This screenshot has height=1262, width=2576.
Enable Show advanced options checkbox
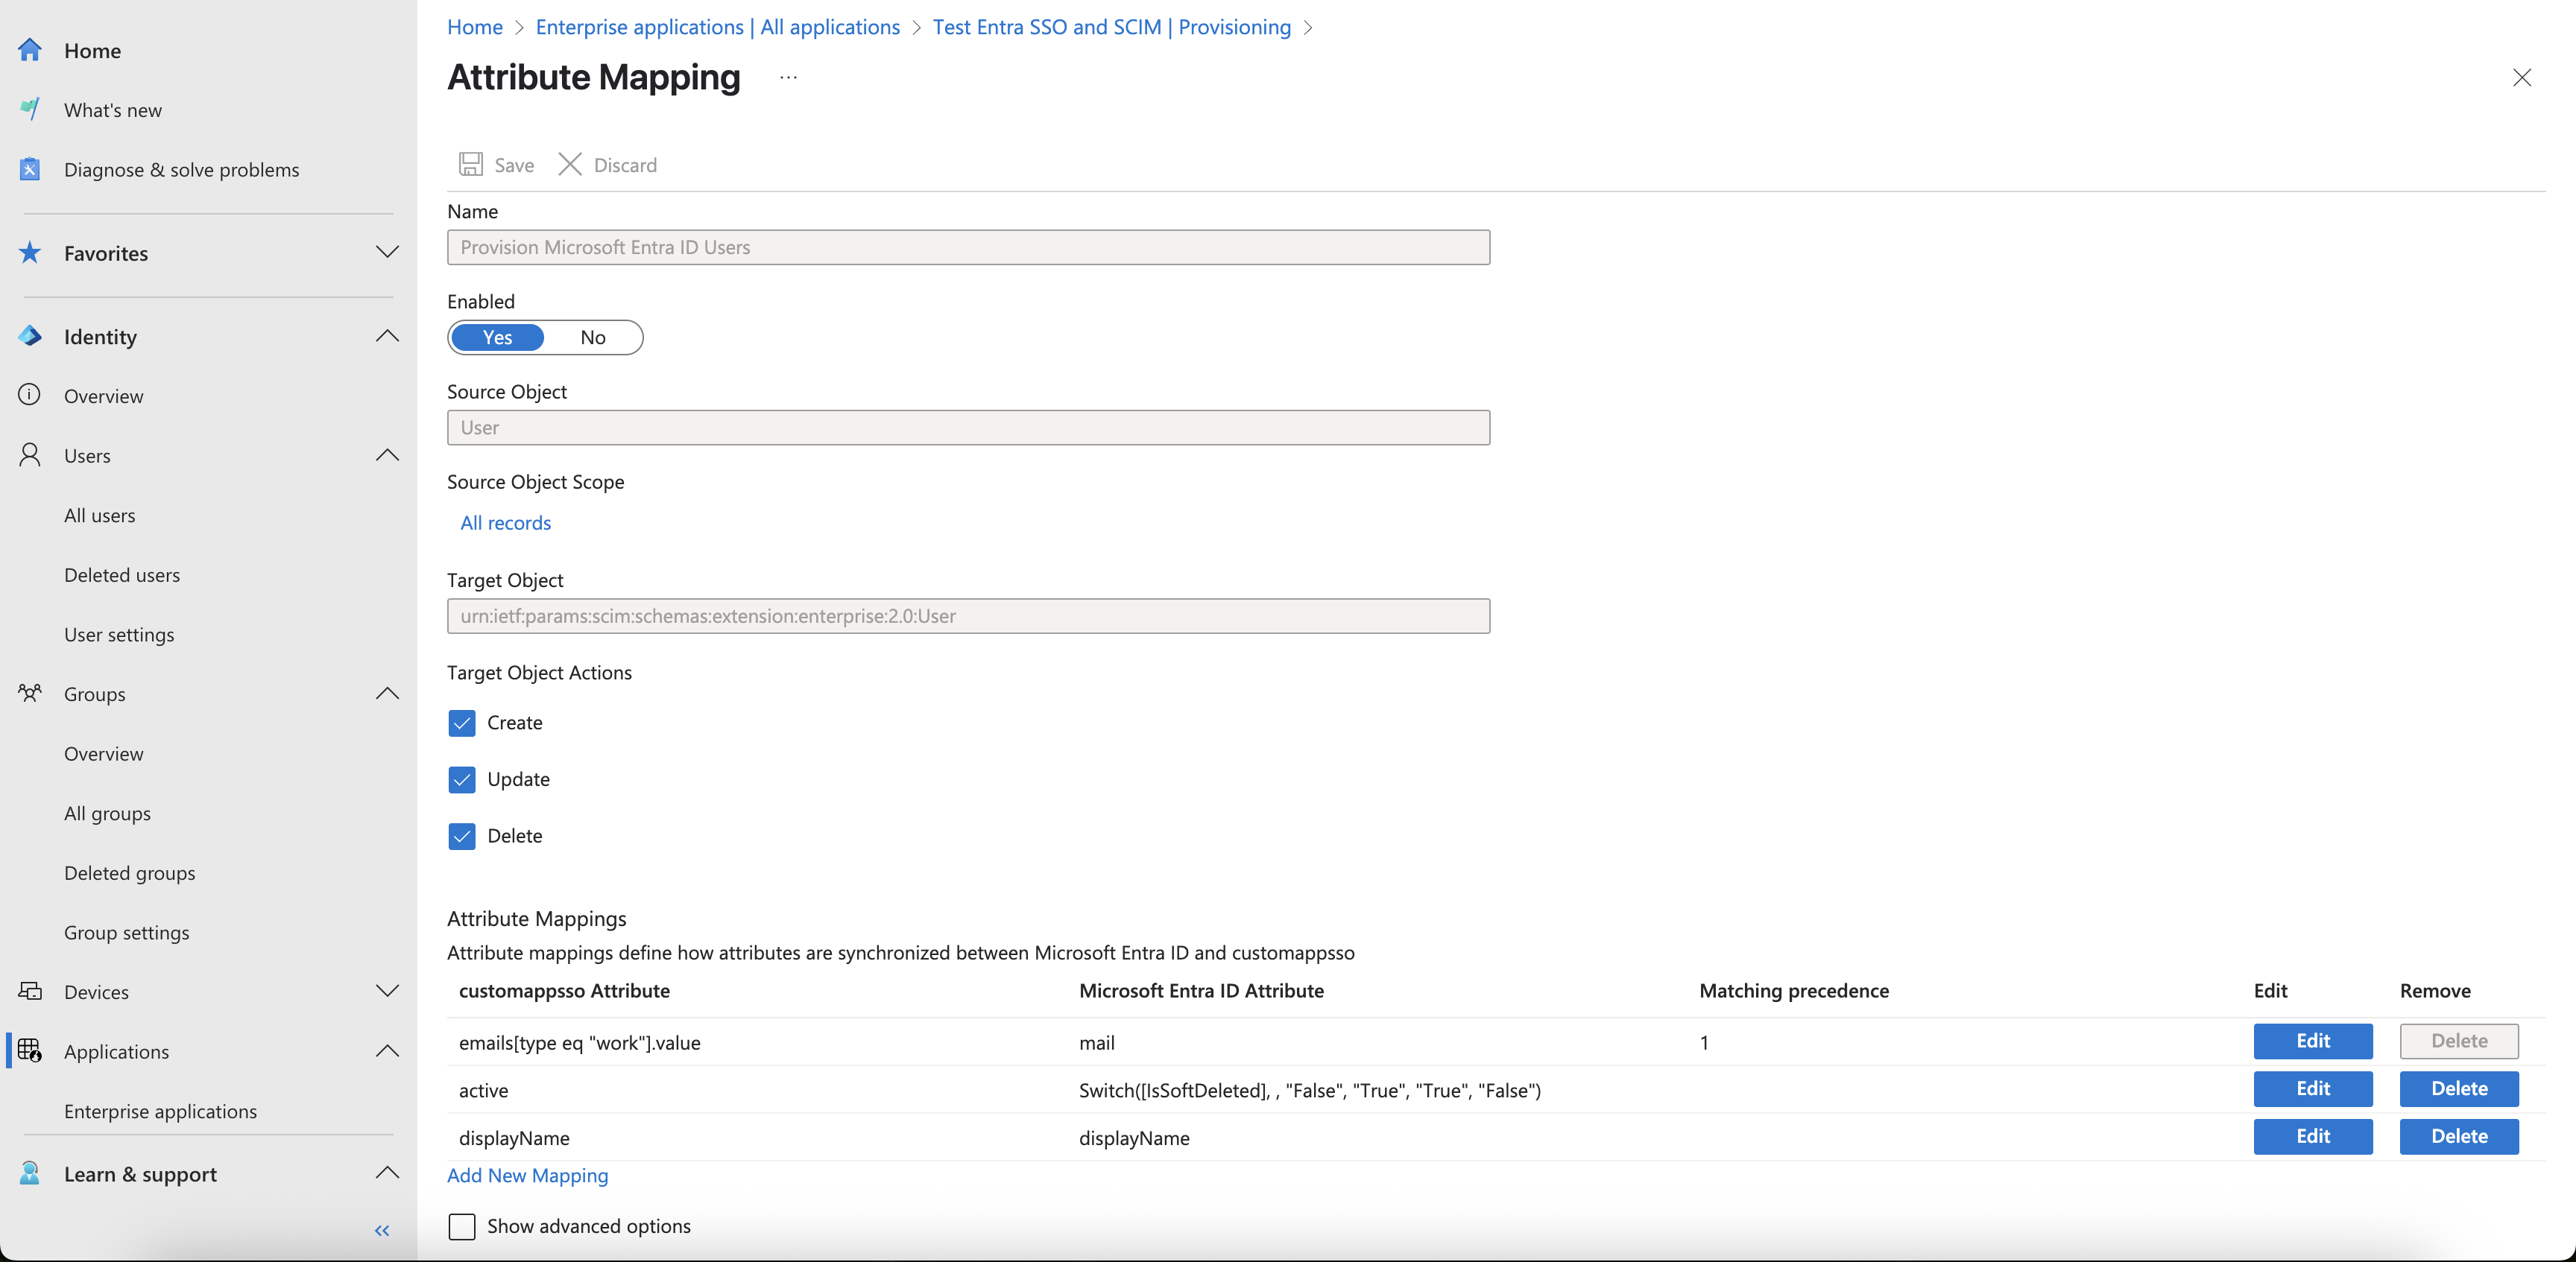(462, 1226)
